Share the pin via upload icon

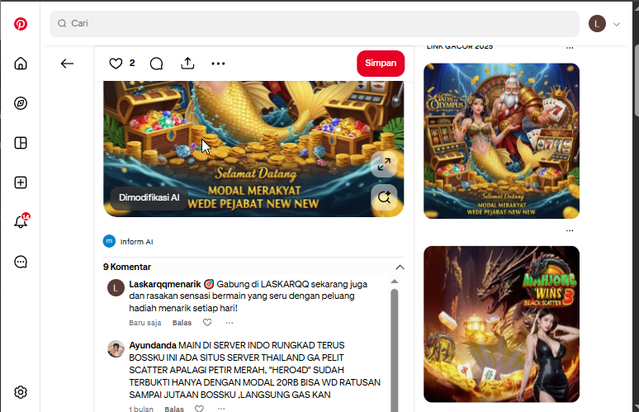coord(187,64)
